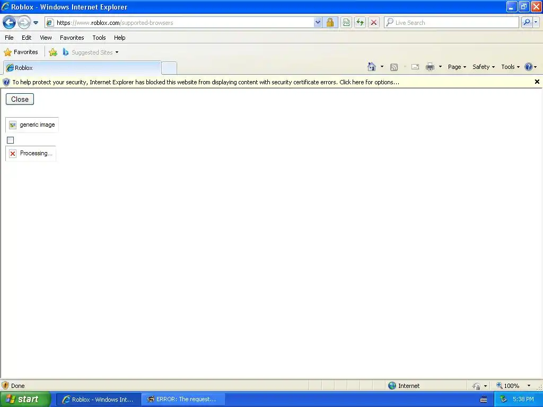Toggle Compatibility View broken page icon
This screenshot has width=543, height=407.
pos(346,23)
